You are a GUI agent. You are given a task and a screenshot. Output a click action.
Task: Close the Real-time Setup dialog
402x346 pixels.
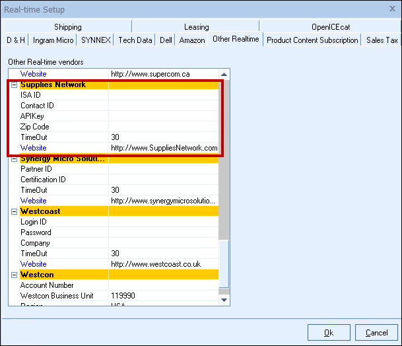click(392, 9)
